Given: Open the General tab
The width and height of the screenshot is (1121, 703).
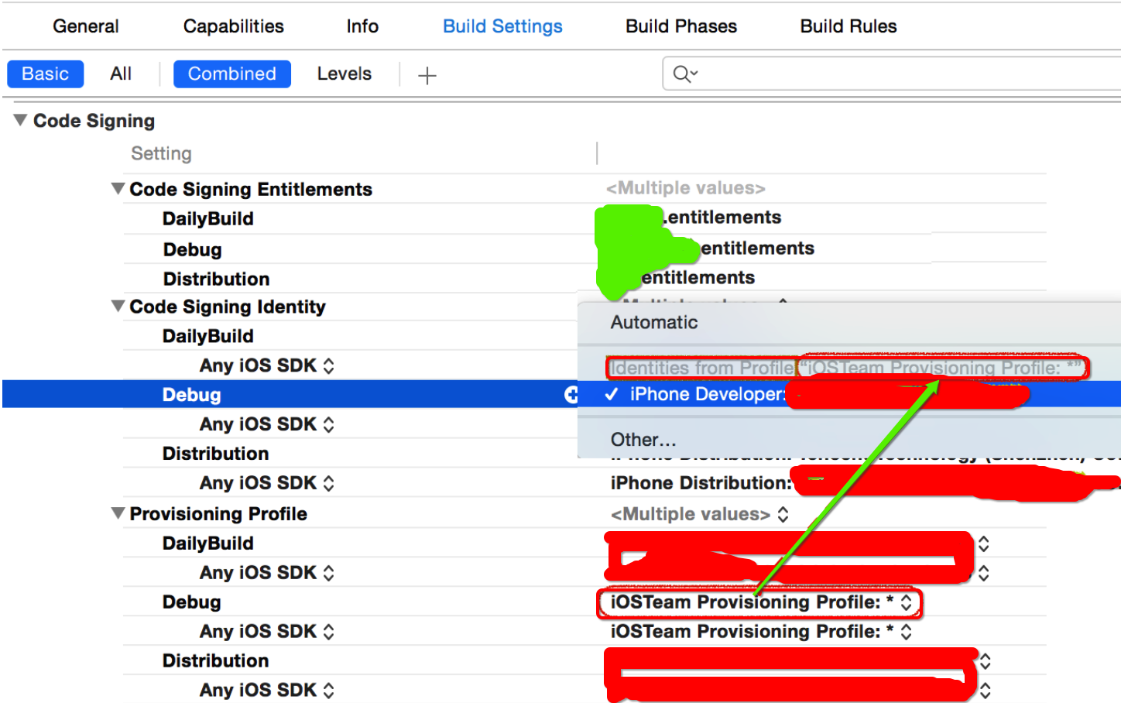Looking at the screenshot, I should (x=85, y=26).
